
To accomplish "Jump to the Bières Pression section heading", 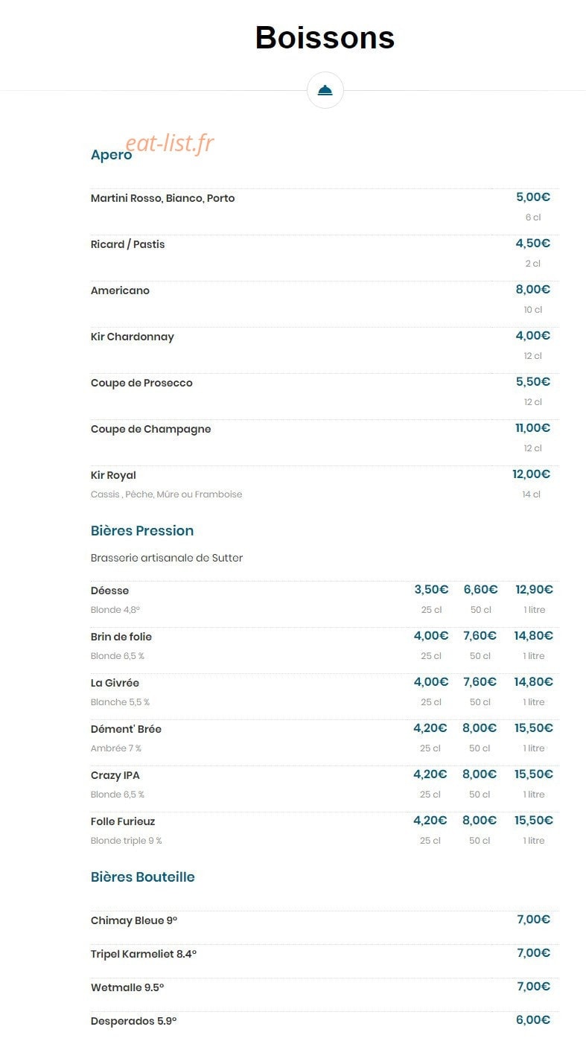I will pyautogui.click(x=142, y=530).
